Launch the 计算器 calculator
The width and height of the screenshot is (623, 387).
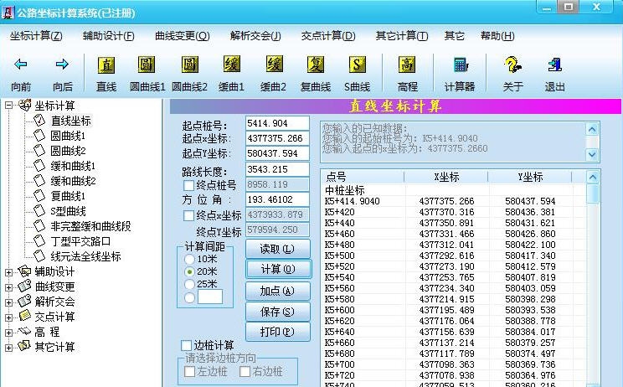click(x=459, y=66)
